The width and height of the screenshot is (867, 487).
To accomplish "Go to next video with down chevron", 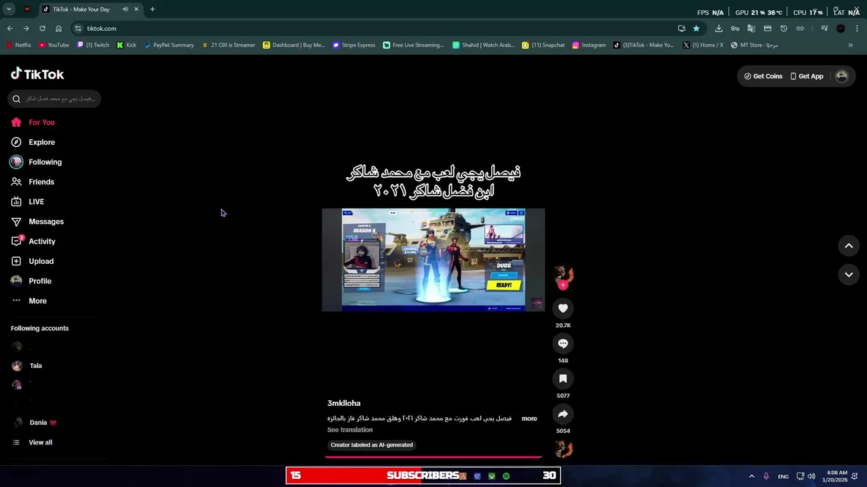I will coord(849,275).
